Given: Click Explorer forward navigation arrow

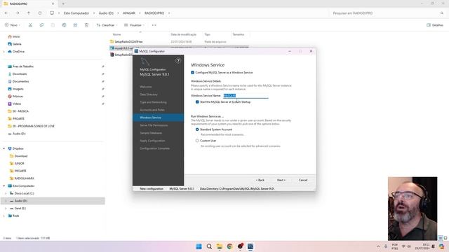Looking at the screenshot, I should 18,13.
